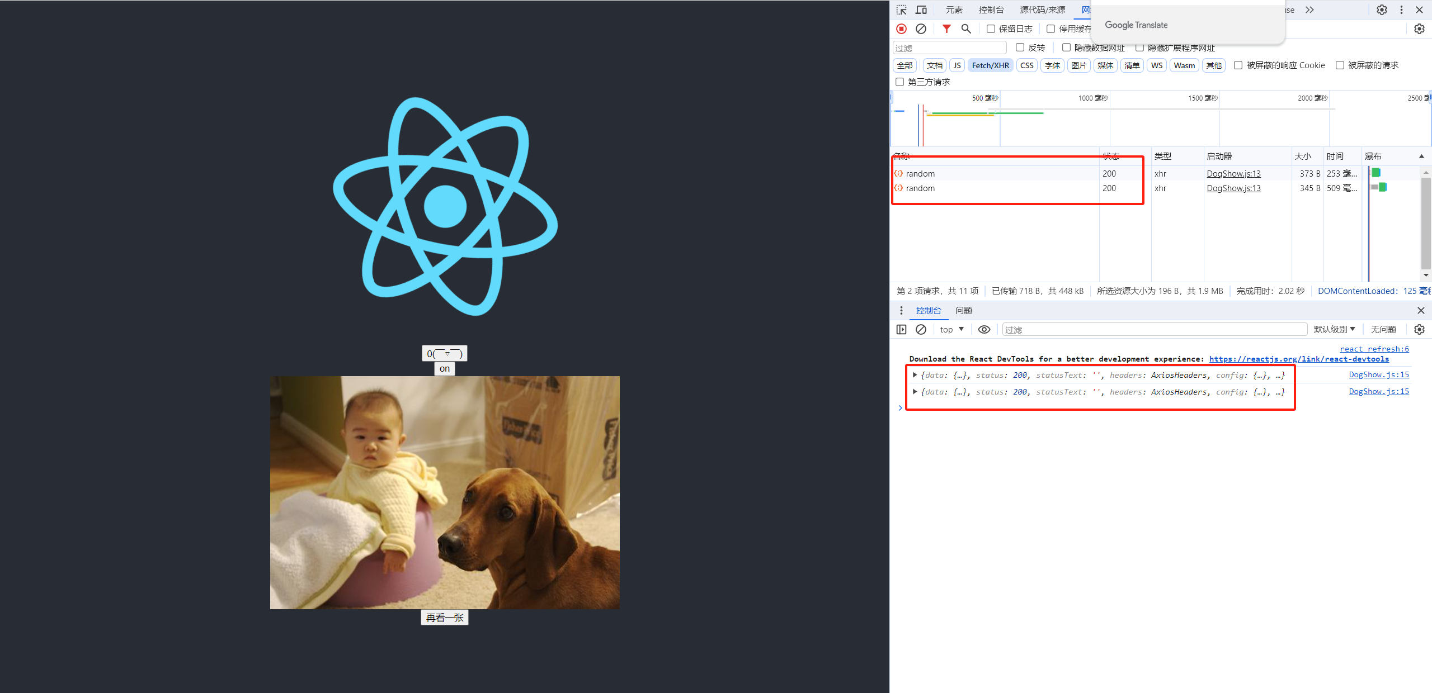Filter by 其他 request type

coord(1214,65)
